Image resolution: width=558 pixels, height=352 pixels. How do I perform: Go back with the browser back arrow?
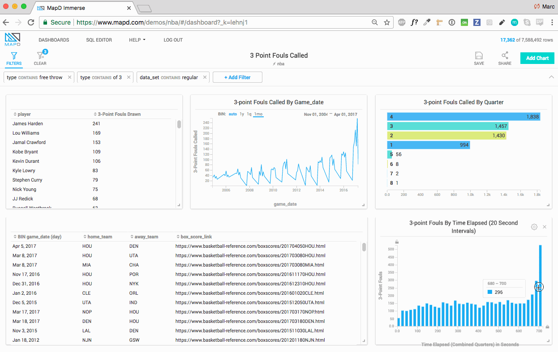6,22
